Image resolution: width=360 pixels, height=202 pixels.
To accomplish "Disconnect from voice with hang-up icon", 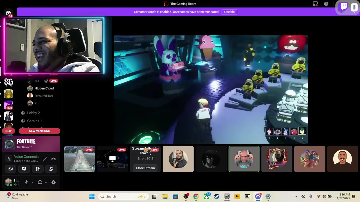I will (53, 159).
